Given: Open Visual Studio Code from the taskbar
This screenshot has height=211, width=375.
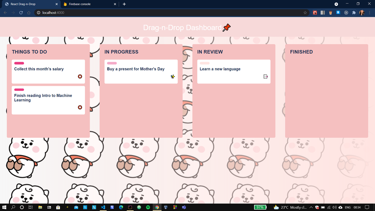Looking at the screenshot, I should coord(103,207).
